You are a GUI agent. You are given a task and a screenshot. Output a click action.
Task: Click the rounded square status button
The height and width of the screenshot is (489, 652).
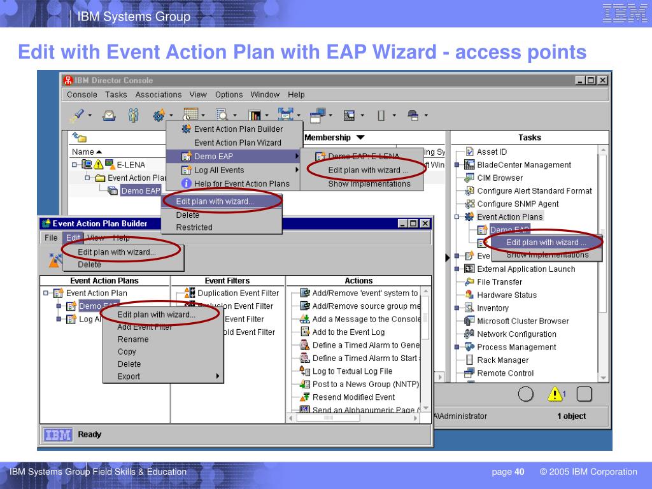[584, 393]
